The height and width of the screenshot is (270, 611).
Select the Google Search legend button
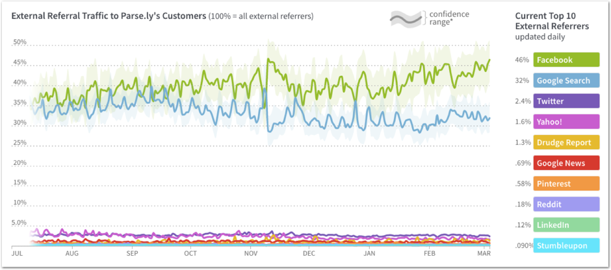[x=566, y=80]
